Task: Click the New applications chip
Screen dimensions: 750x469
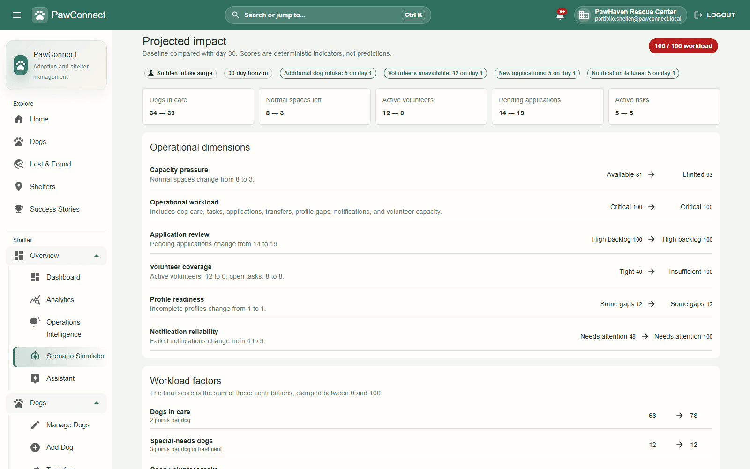Action: [537, 73]
